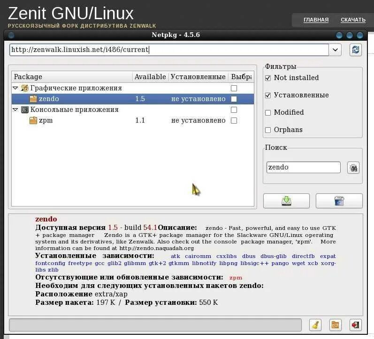Open the repository URL dropdown arrow

click(x=335, y=50)
